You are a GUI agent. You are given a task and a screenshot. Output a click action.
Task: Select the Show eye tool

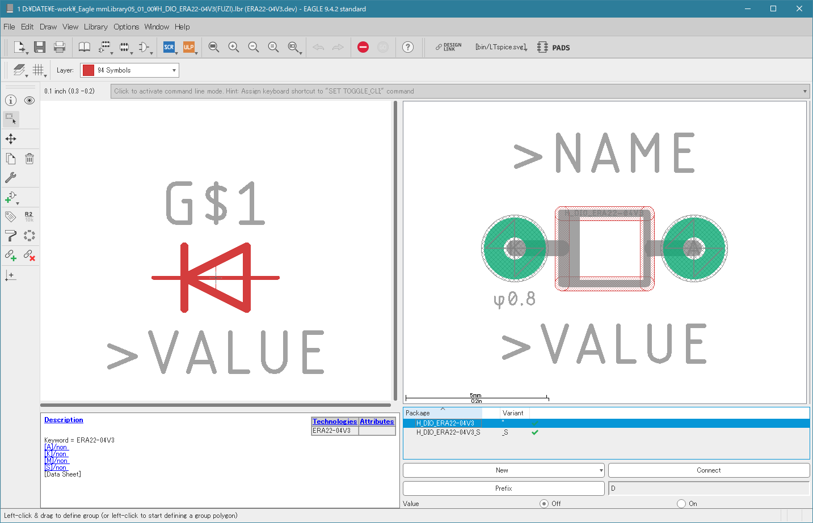[x=30, y=100]
